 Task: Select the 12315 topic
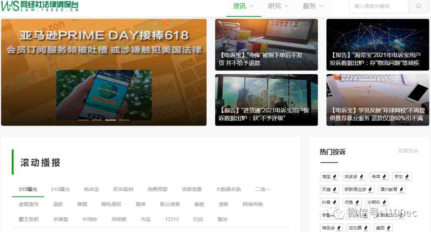(x=172, y=219)
